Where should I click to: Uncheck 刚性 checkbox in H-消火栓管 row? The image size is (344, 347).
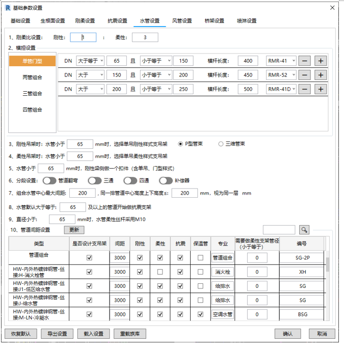(x=140, y=272)
